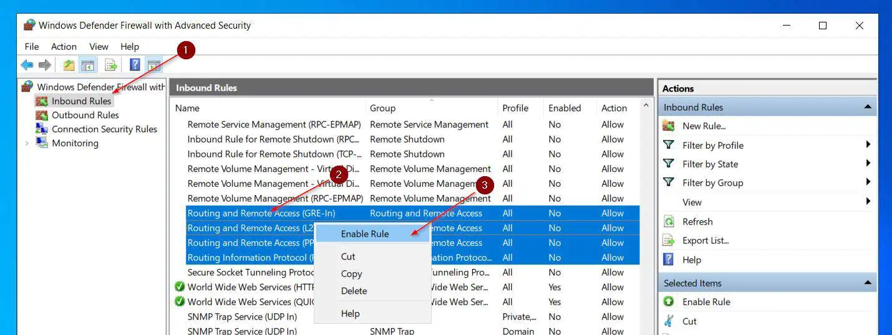892x335 pixels.
Task: Open the Action menu
Action: click(x=64, y=47)
